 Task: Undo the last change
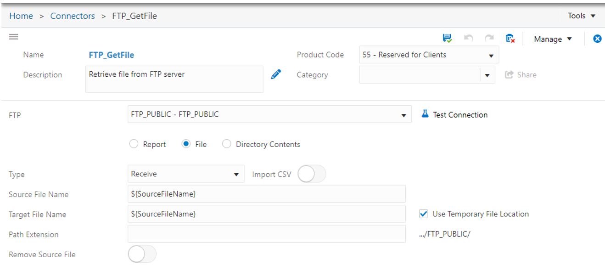click(468, 39)
